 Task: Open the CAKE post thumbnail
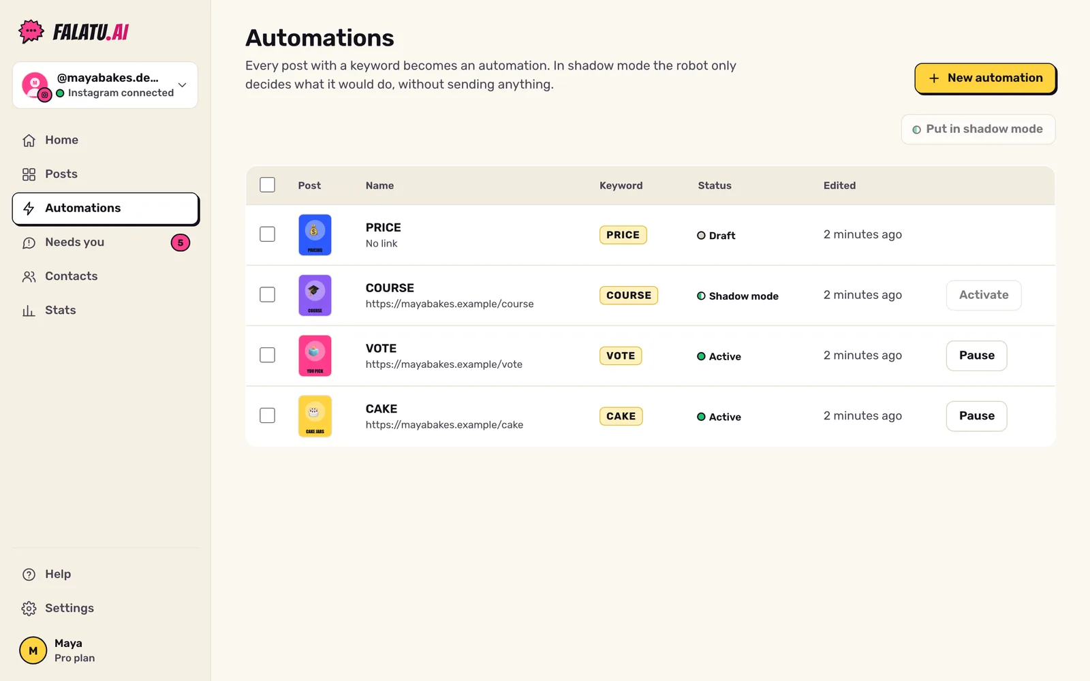click(315, 416)
